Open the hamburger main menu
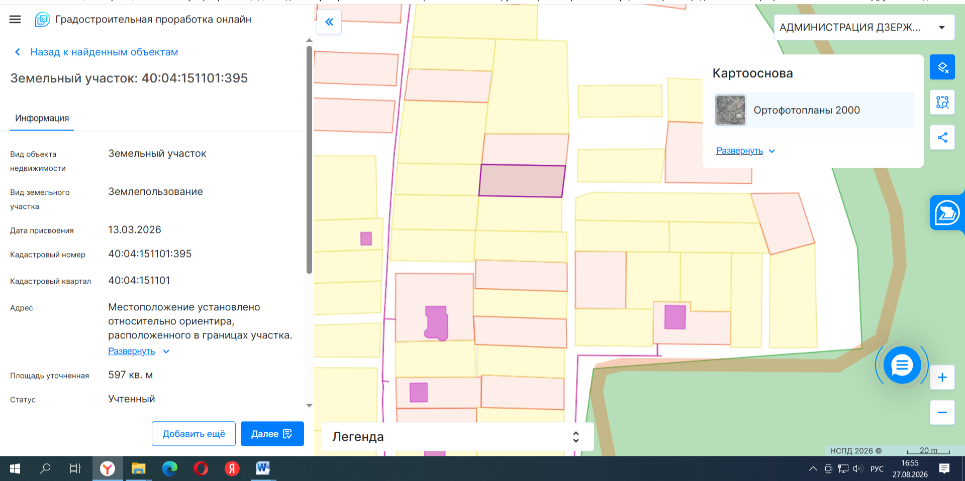Screen dimensions: 965x481 pos(15,20)
